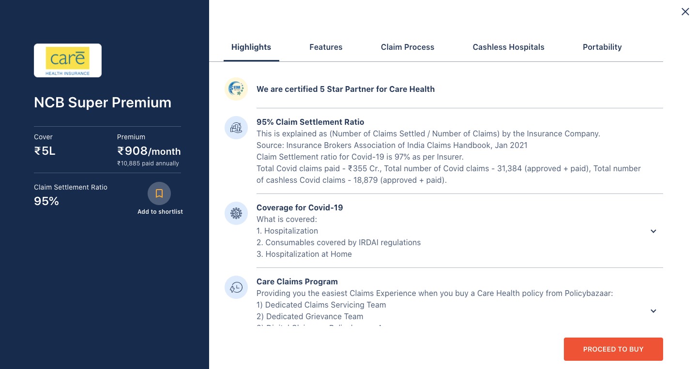
Task: Click the 'Number of Claims Settled' explanation line
Action: [428, 133]
